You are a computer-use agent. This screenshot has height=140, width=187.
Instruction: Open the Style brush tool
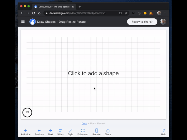point(70,132)
